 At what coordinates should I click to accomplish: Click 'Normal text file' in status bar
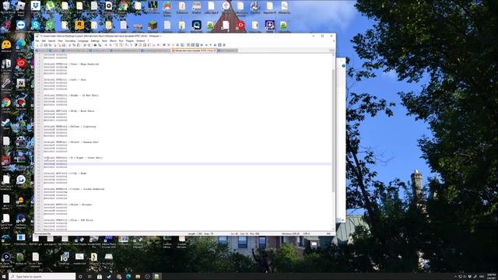coord(43,233)
